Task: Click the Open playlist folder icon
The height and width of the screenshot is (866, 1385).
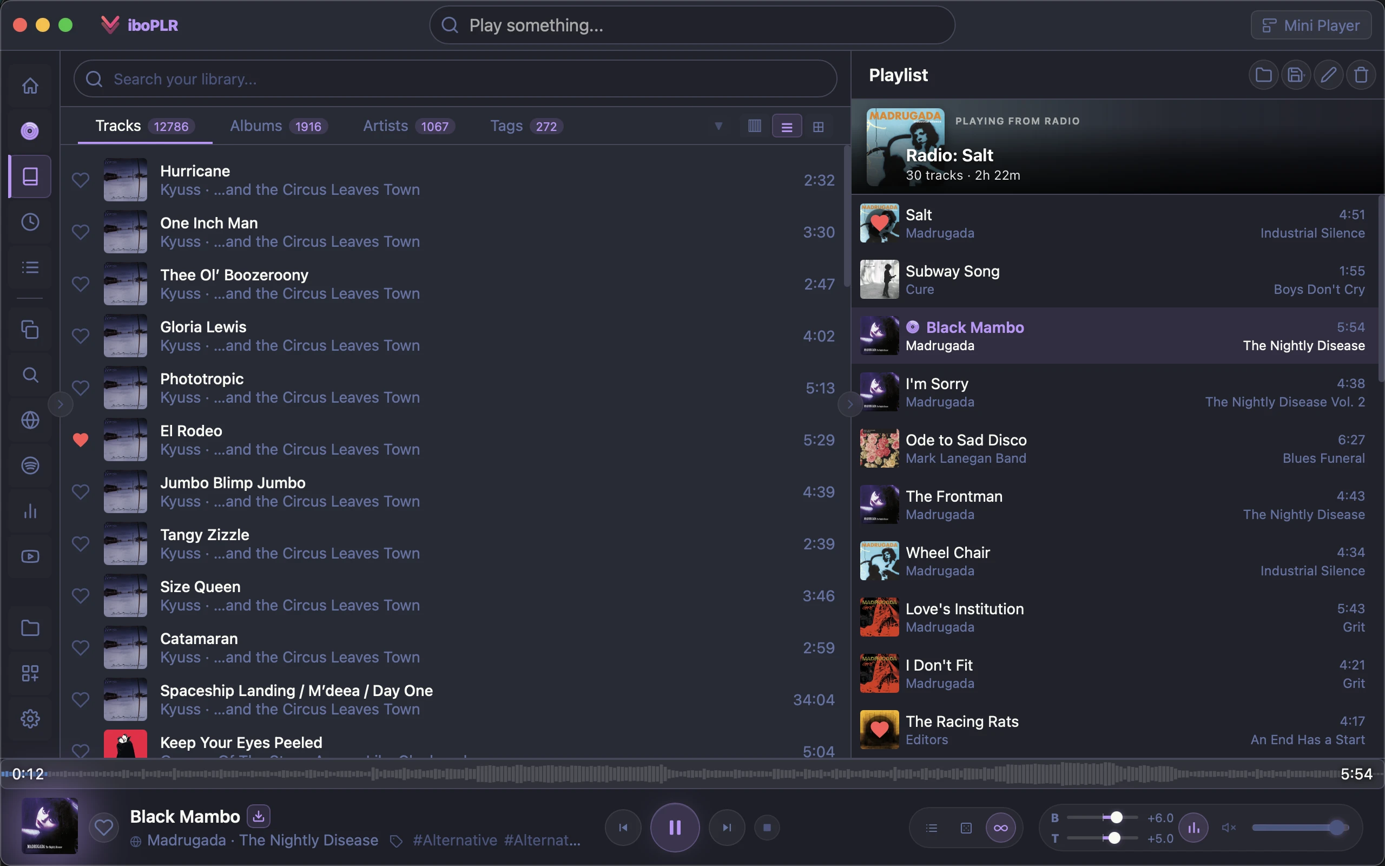Action: click(1264, 75)
